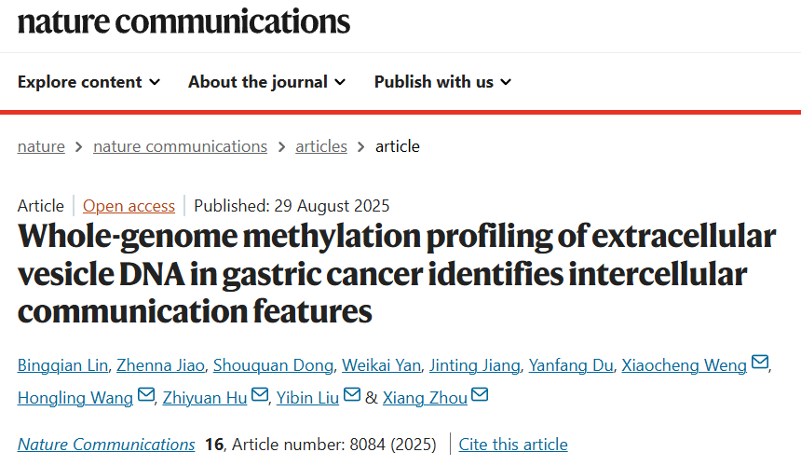801x466 pixels.
Task: Expand the Publish with us menu
Action: click(x=442, y=82)
